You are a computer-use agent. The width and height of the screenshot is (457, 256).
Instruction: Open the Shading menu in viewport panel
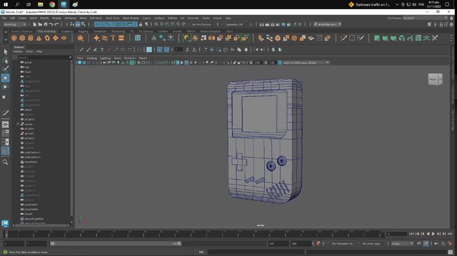pos(91,58)
